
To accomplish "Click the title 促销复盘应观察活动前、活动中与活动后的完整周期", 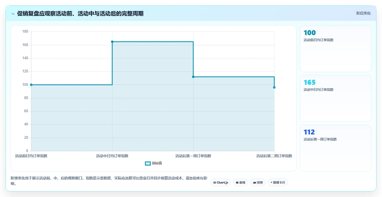I will click(80, 13).
